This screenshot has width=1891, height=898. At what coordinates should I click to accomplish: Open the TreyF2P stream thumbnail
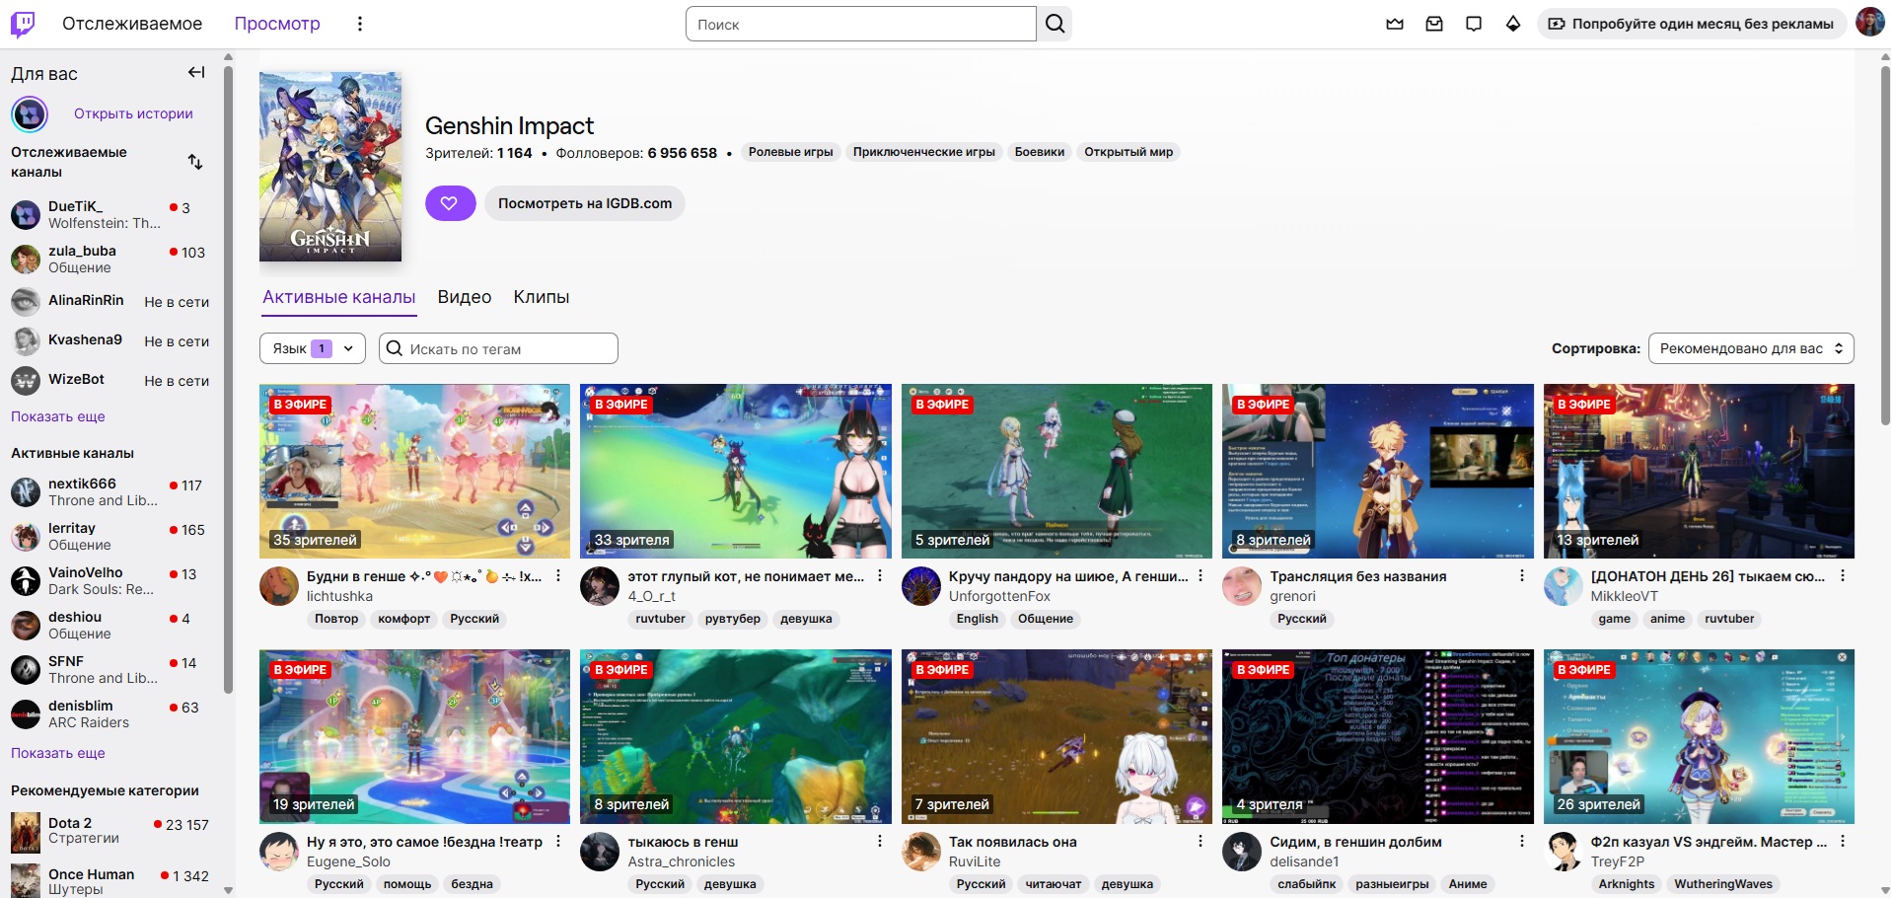(x=1699, y=736)
